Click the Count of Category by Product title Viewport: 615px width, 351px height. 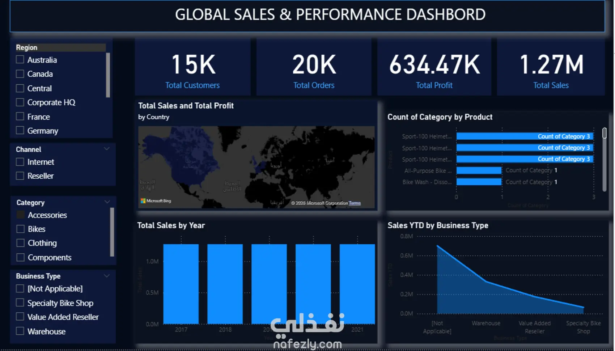pyautogui.click(x=440, y=117)
